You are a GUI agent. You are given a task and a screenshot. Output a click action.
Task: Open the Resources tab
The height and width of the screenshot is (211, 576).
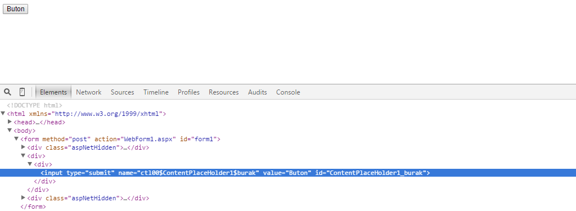pyautogui.click(x=224, y=92)
